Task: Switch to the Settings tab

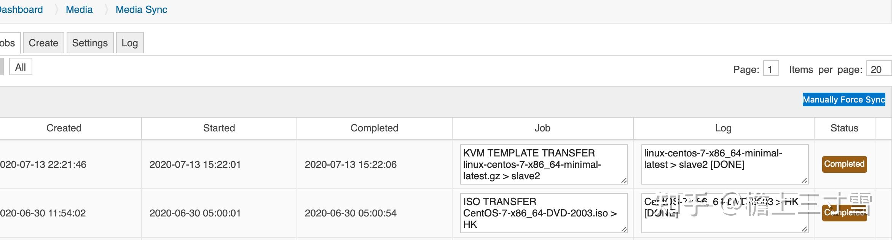Action: [x=90, y=43]
